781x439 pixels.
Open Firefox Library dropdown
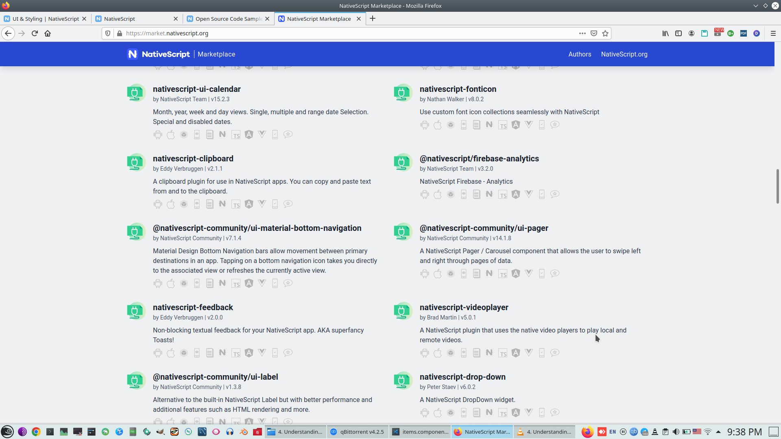[665, 33]
